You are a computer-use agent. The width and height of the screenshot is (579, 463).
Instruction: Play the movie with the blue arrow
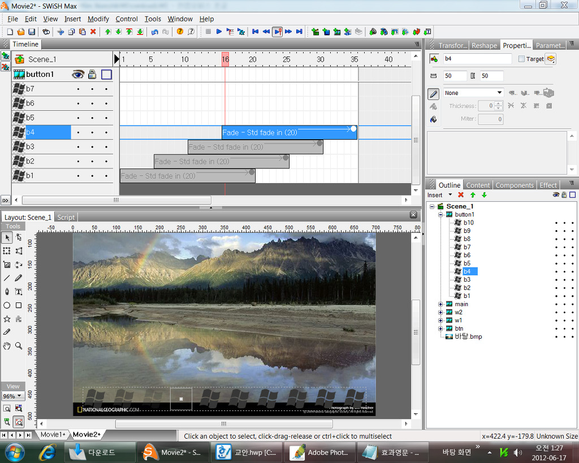tap(219, 32)
